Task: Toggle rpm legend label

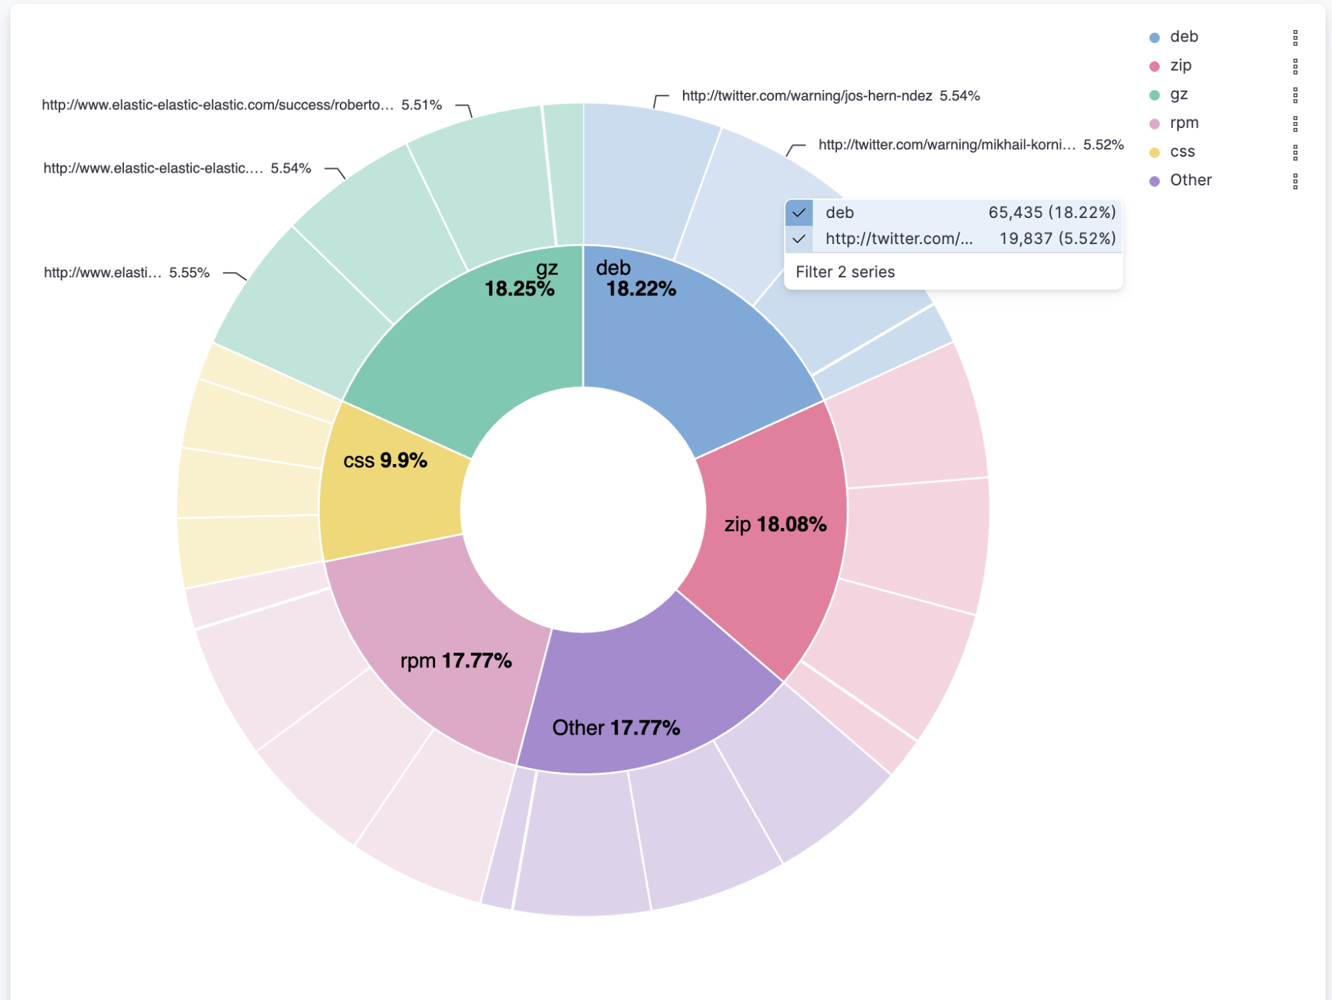Action: [x=1183, y=123]
